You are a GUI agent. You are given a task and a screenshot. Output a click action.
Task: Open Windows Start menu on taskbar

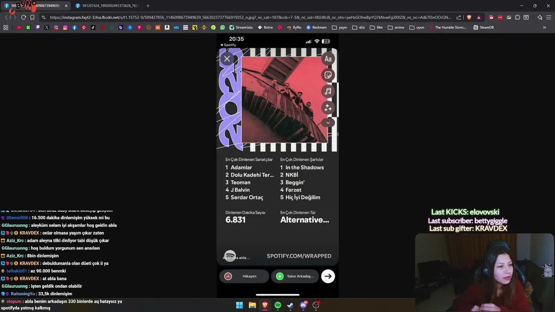click(239, 305)
